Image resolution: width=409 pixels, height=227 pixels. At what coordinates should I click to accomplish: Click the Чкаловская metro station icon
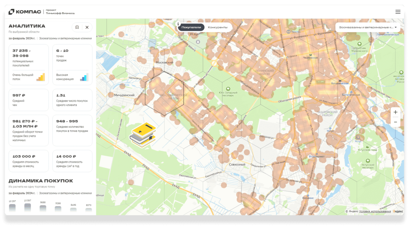click(x=310, y=55)
